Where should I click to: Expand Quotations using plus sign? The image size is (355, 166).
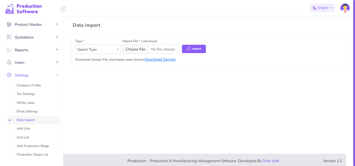point(57,37)
